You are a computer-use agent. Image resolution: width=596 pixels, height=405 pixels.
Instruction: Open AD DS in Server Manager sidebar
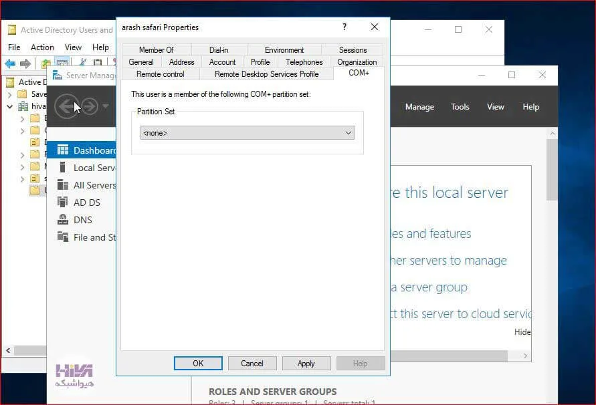[80, 202]
